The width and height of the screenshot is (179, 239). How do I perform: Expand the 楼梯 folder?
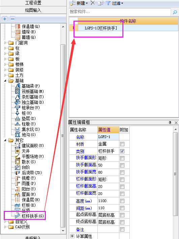click(x=5, y=64)
